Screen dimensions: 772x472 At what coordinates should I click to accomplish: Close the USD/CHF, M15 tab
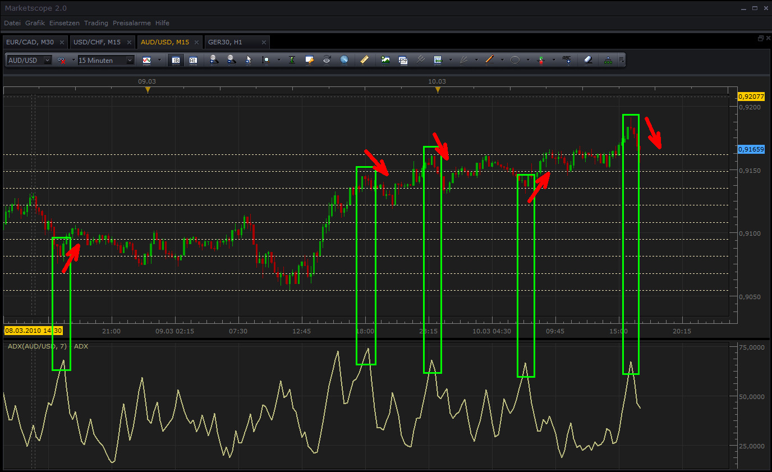(128, 43)
